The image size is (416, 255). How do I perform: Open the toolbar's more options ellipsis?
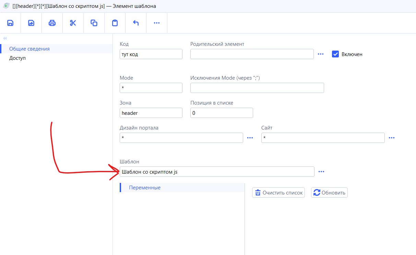(x=157, y=23)
